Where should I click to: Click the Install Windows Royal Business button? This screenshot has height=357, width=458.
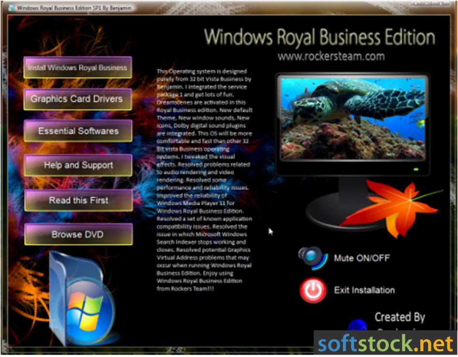pos(77,67)
